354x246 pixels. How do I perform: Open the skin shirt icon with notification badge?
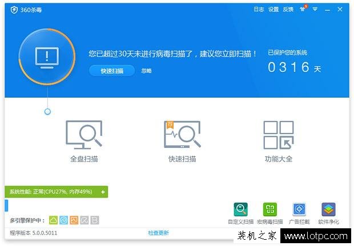(x=303, y=9)
